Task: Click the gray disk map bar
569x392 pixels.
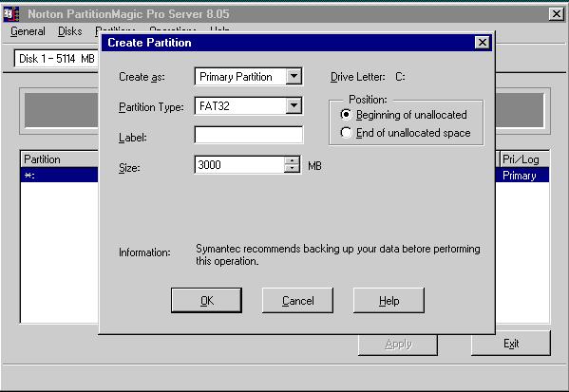Action: (x=61, y=111)
